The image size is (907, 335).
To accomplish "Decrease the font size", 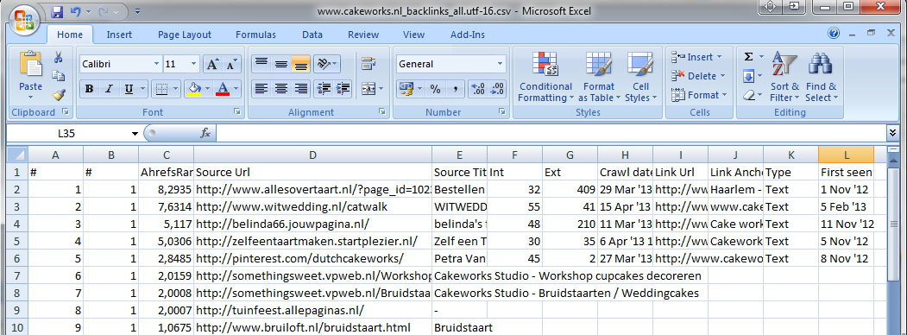I will pos(230,64).
